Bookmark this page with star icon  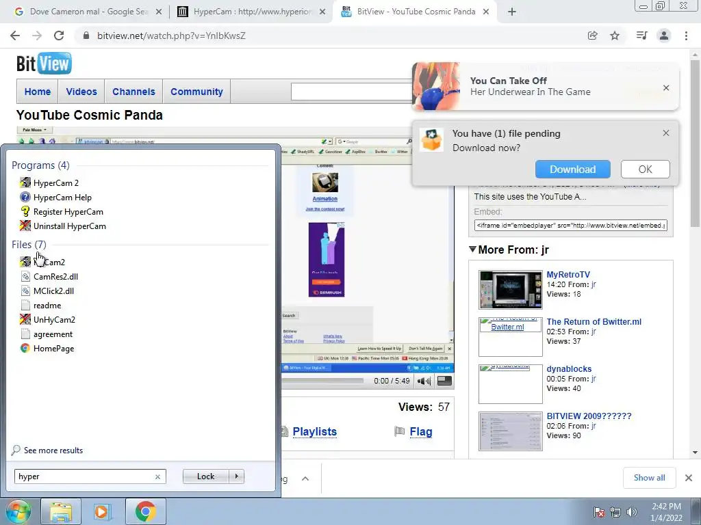[615, 36]
